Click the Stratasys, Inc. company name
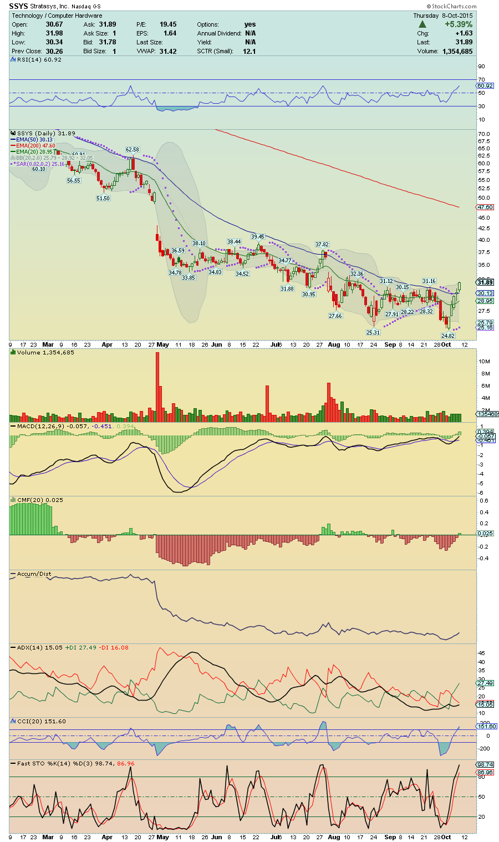Screen dimensions: 499x842 (49, 7)
